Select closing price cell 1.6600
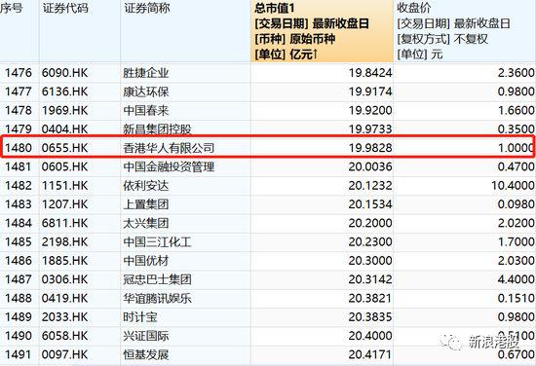The image size is (536, 366). pyautogui.click(x=516, y=110)
